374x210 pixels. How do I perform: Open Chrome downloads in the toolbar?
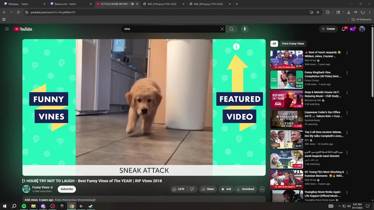(349, 12)
